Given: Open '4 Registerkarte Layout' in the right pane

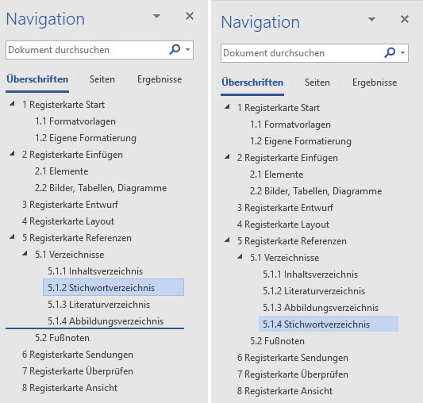Looking at the screenshot, I should click(x=283, y=225).
